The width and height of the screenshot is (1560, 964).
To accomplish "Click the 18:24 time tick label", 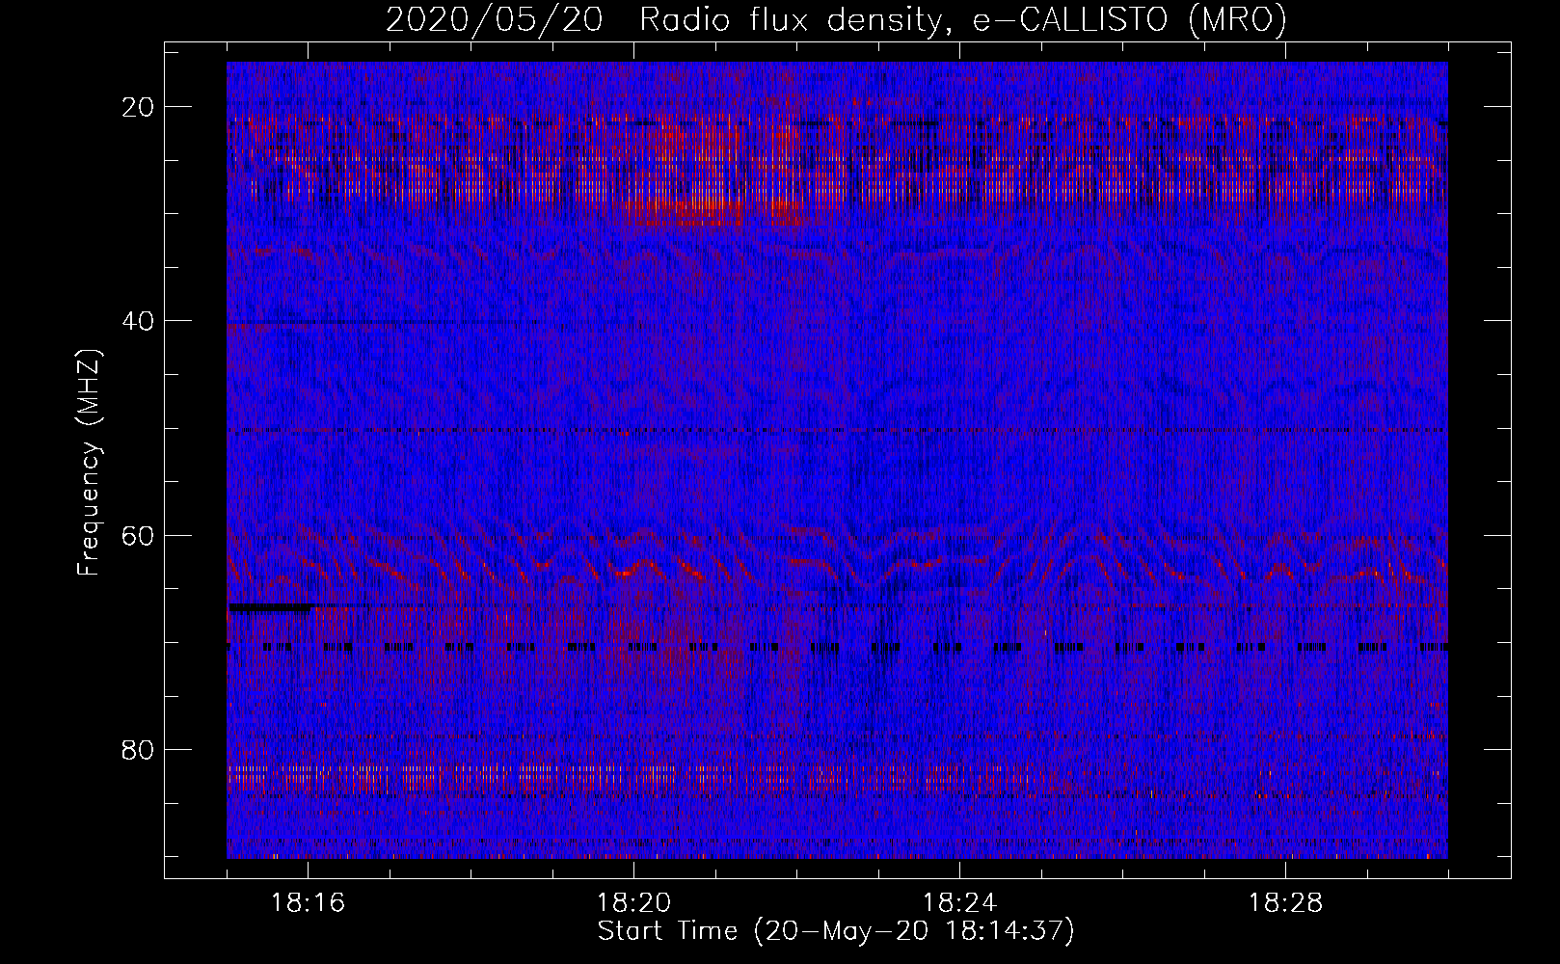I will point(959,903).
